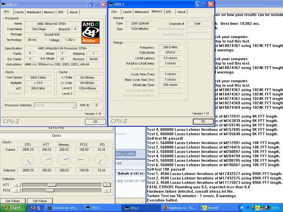The image size is (283, 212).
Task: Click the DRAM Idle Timer value 256 clocks
Action: [170, 85]
